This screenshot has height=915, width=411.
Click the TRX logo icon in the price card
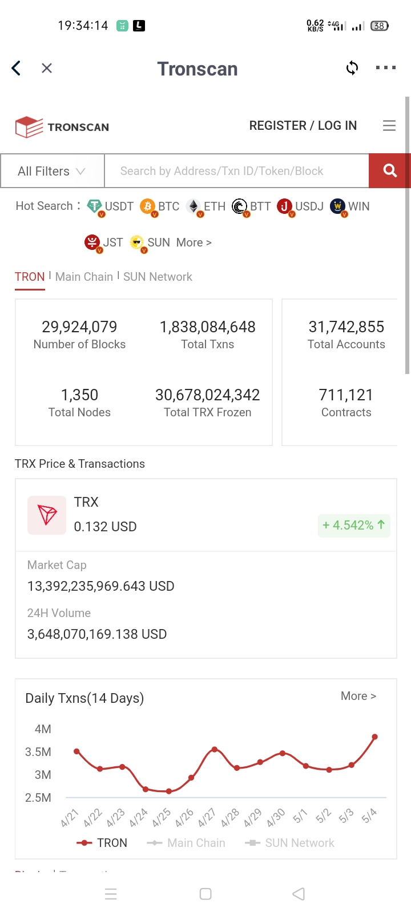(47, 515)
